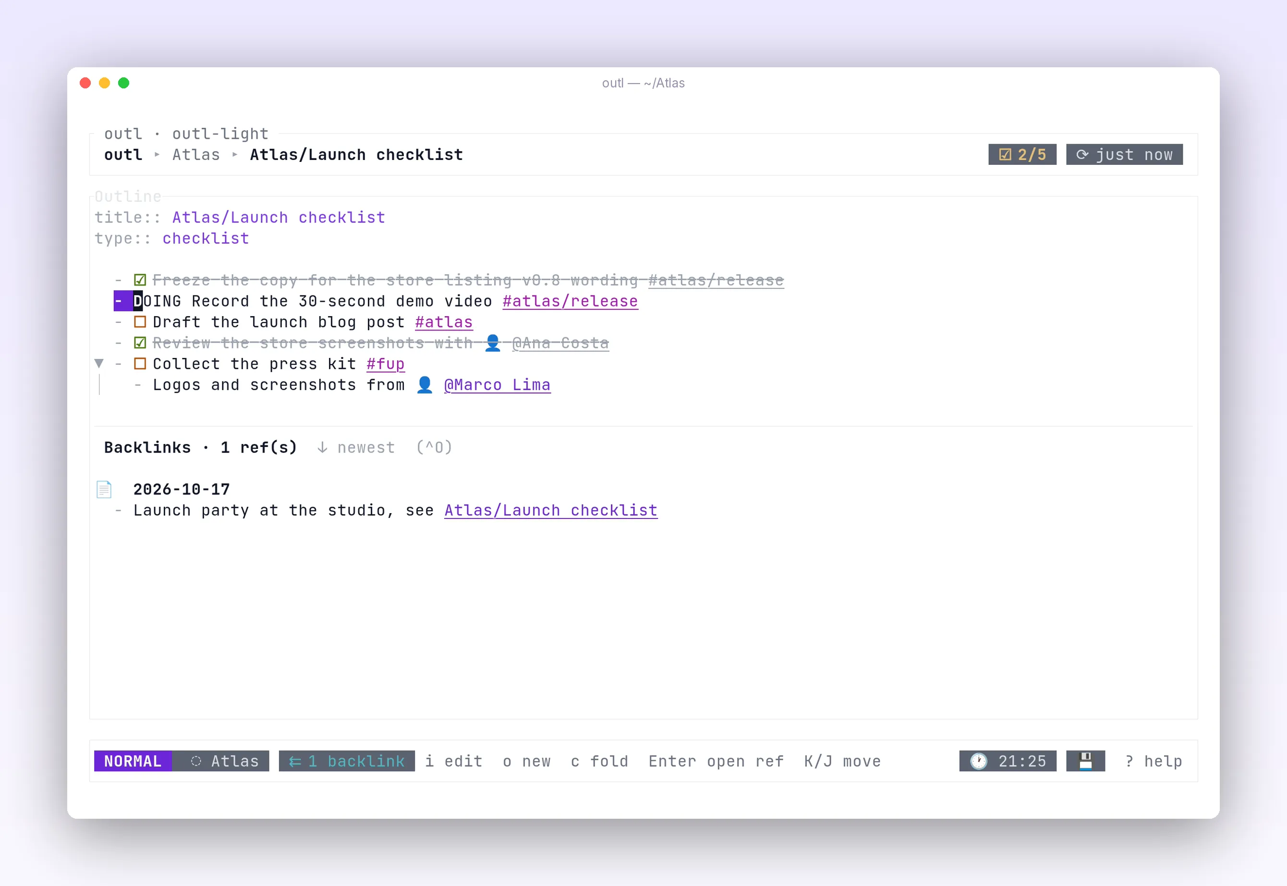This screenshot has height=886, width=1287.
Task: Click the 'Enter open ref' hint
Action: tap(716, 761)
